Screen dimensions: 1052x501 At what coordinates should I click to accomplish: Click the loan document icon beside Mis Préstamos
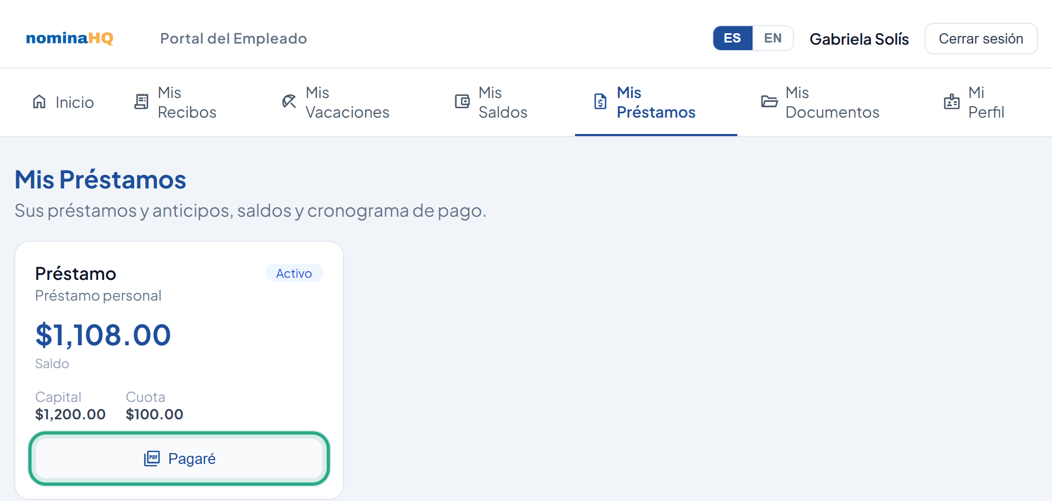pos(600,102)
